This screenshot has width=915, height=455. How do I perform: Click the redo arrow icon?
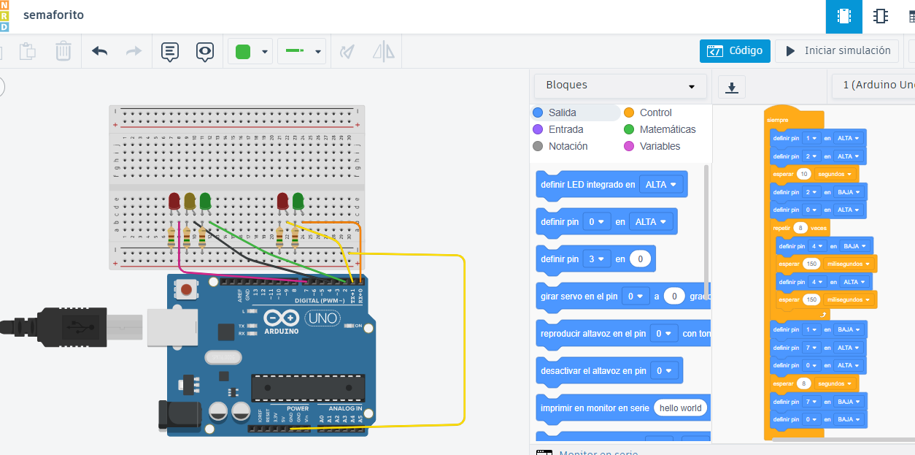click(134, 51)
